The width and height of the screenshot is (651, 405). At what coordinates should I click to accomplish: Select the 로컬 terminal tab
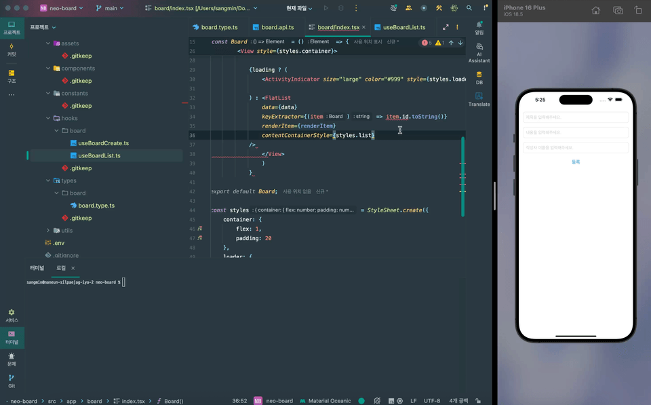(x=61, y=268)
